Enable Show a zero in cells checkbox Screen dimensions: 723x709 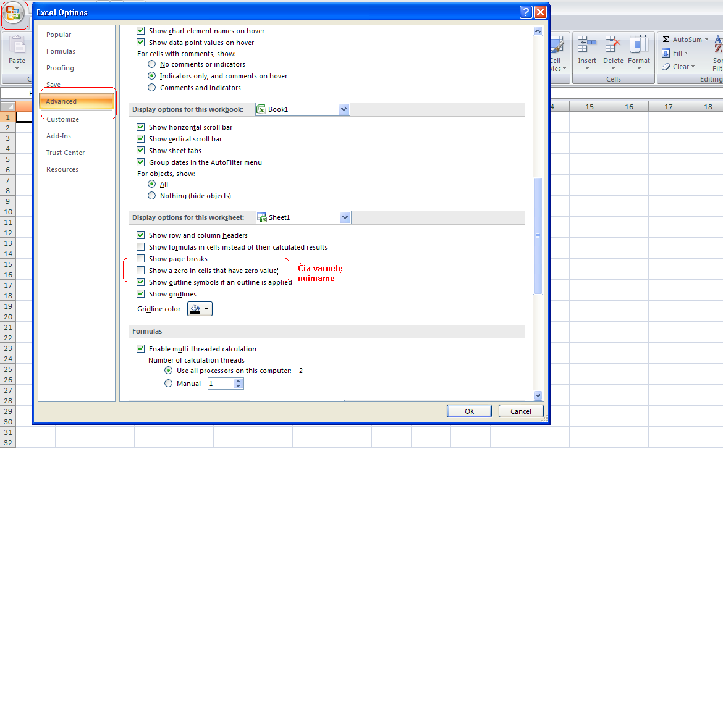click(x=141, y=271)
